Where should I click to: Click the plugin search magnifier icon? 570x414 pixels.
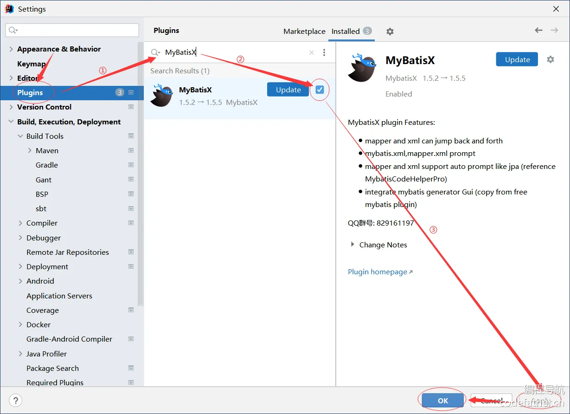click(155, 52)
